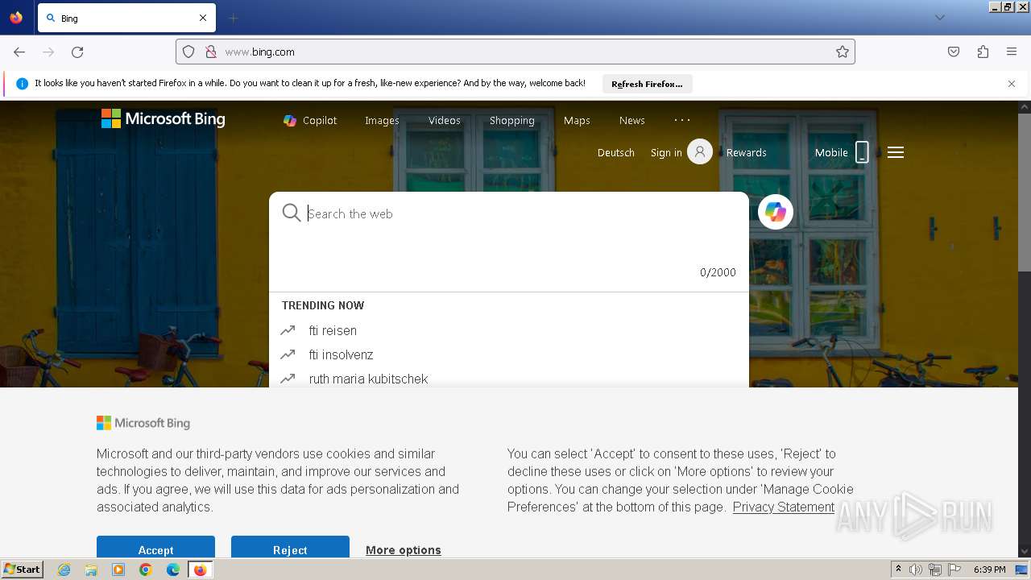Launch Chrome from taskbar
The image size is (1031, 580).
(x=146, y=570)
